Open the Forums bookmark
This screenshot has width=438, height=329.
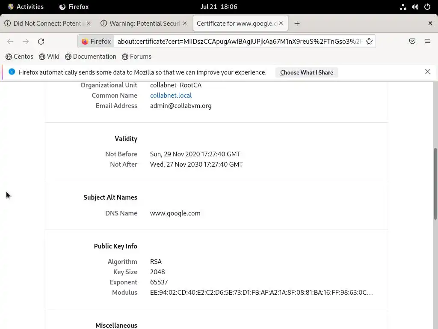pyautogui.click(x=136, y=57)
